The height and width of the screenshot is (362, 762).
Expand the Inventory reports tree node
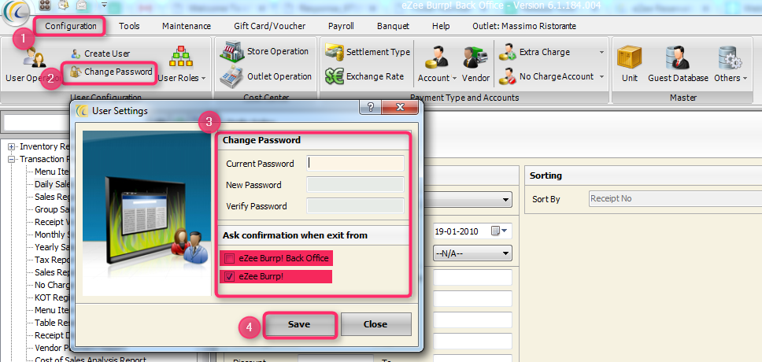12,146
